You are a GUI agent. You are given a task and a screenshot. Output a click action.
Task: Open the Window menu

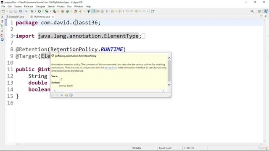[79, 6]
